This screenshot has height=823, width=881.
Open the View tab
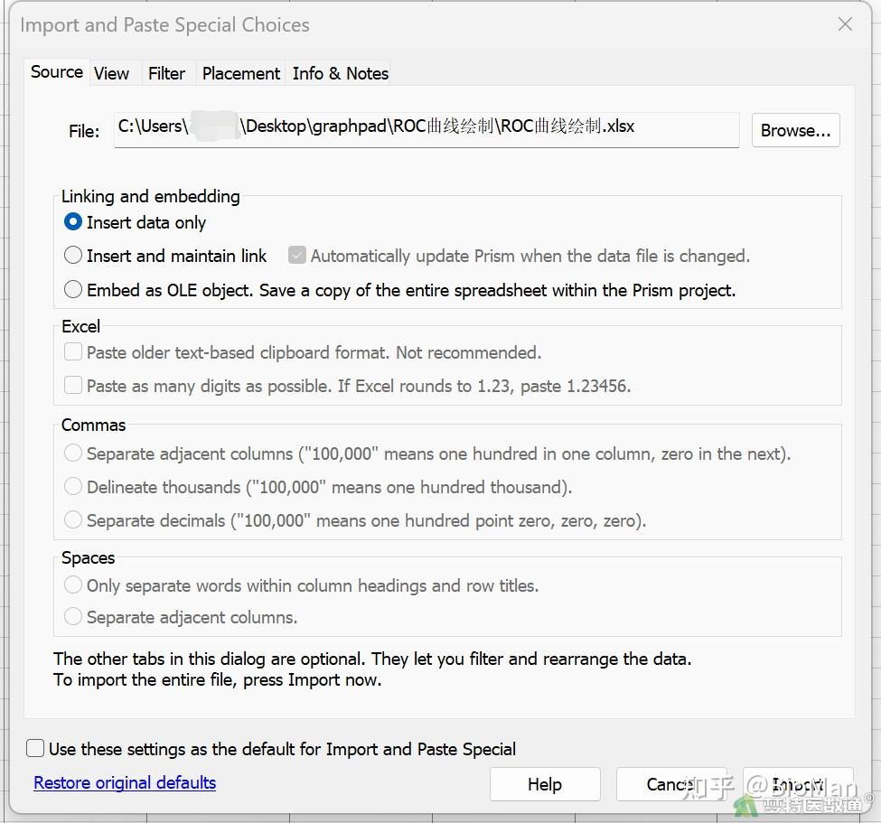click(111, 74)
